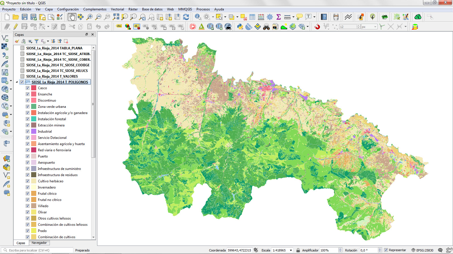The height and width of the screenshot is (254, 453).
Task: Add delimited text layer comma icon
Action: [x=5, y=56]
